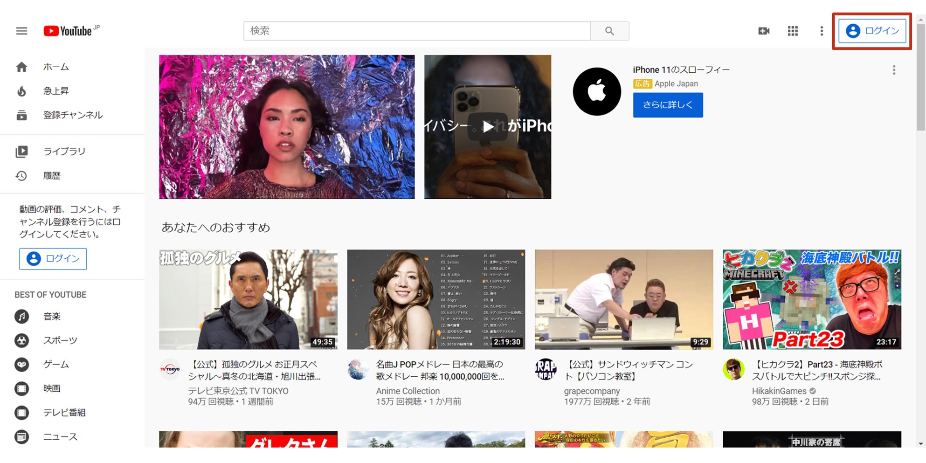Viewport: 926px width, 463px height.
Task: Click the history clock icon
Action: [21, 176]
